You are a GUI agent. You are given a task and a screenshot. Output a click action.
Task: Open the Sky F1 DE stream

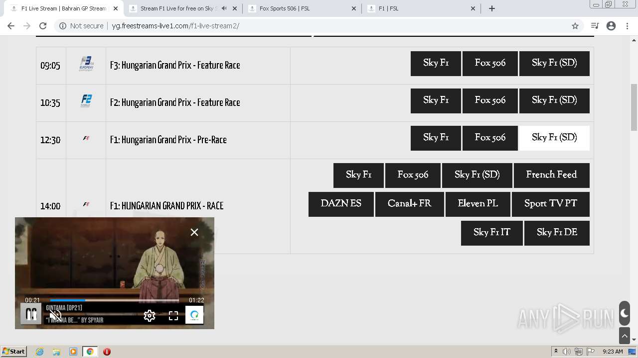[x=557, y=233]
